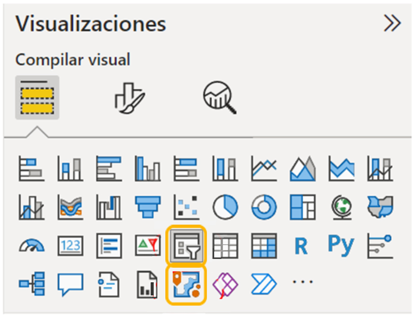
Task: Select the Build visual fields tab
Action: (37, 98)
